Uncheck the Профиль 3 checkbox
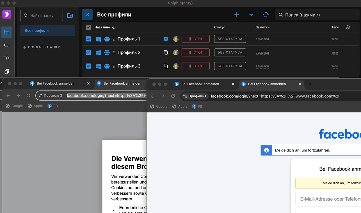This screenshot has height=213, width=361. (88, 66)
